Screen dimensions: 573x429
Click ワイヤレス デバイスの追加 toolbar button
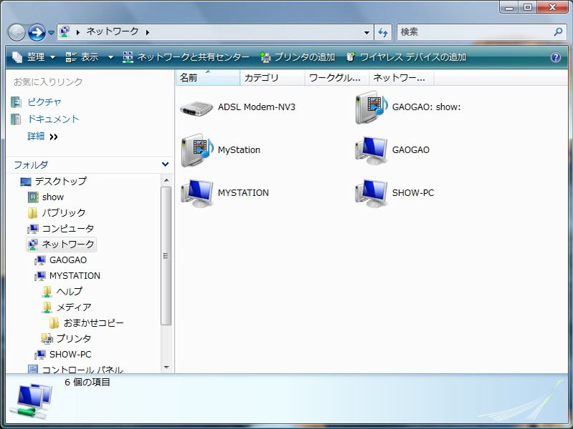405,57
